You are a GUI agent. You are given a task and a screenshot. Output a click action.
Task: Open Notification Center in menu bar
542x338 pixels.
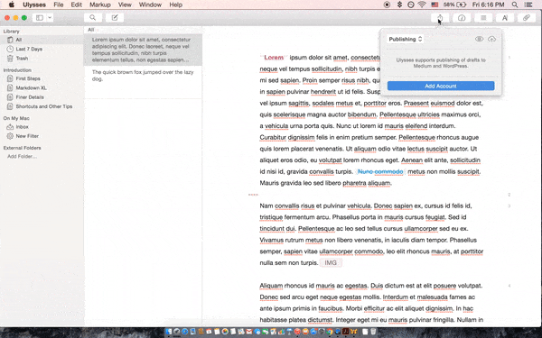click(x=528, y=5)
